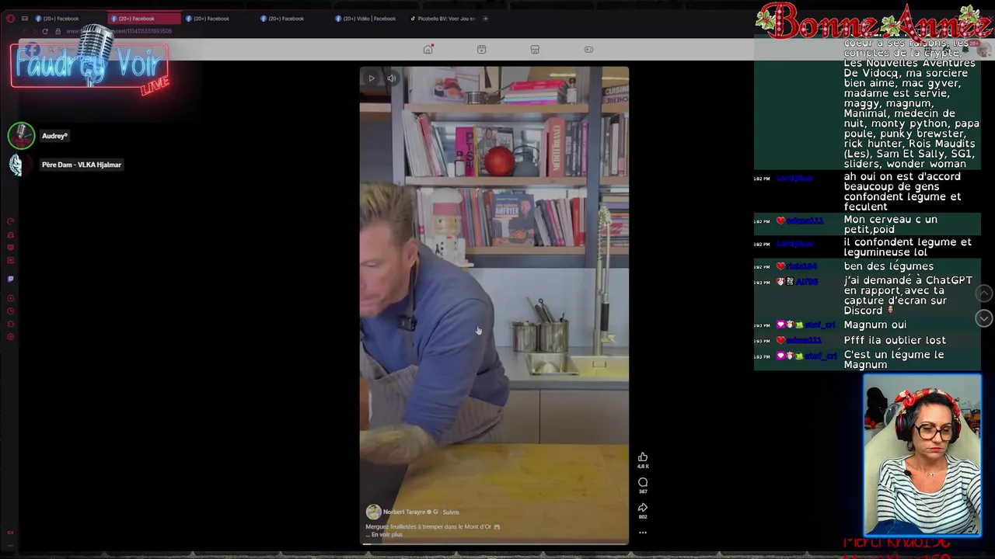Switch to the first (20+) Facebook tab
Screen dimensions: 995x559
pos(62,19)
